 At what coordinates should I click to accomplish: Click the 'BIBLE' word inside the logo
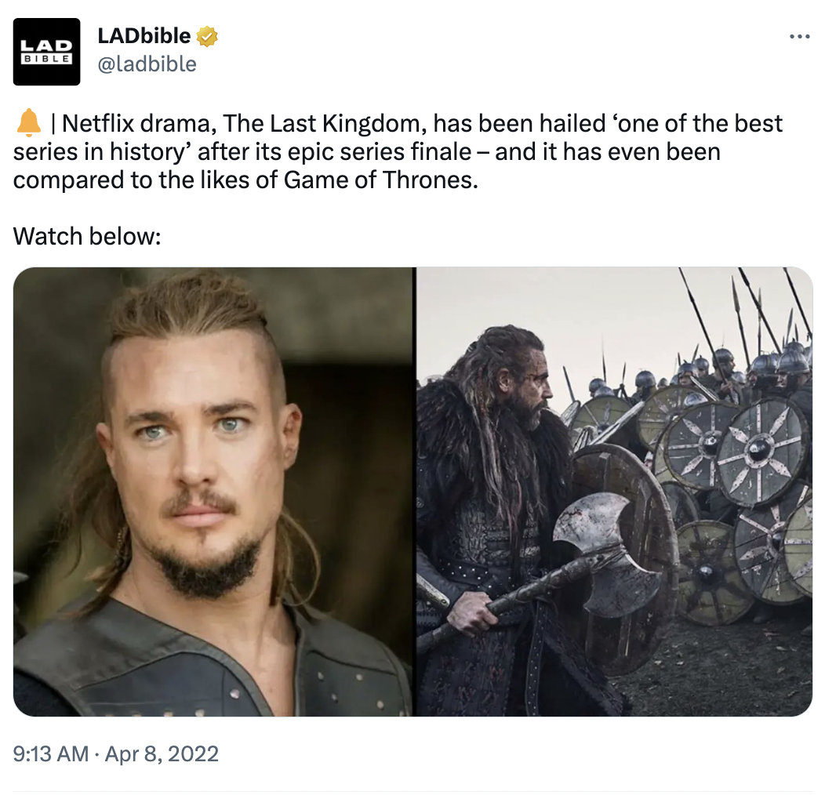[x=46, y=59]
